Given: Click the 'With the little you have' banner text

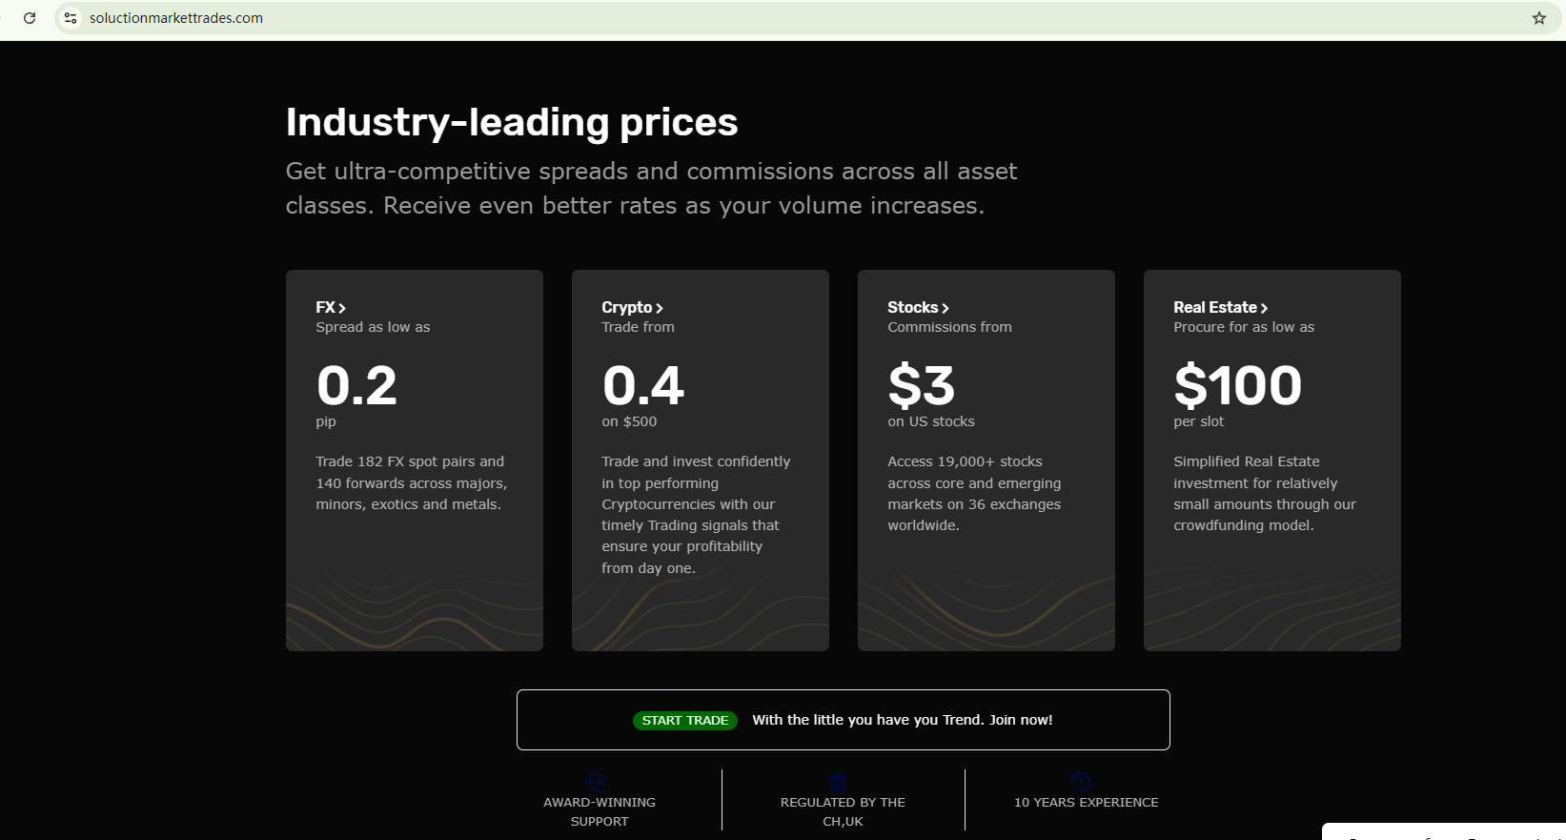Looking at the screenshot, I should (x=902, y=720).
